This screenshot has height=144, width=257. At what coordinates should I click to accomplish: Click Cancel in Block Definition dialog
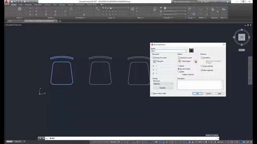tap(208, 94)
